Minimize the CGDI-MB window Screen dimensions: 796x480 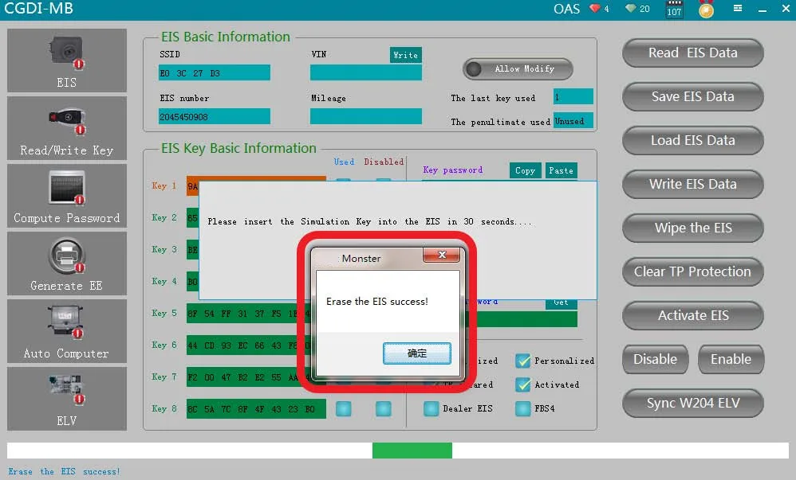pos(762,9)
